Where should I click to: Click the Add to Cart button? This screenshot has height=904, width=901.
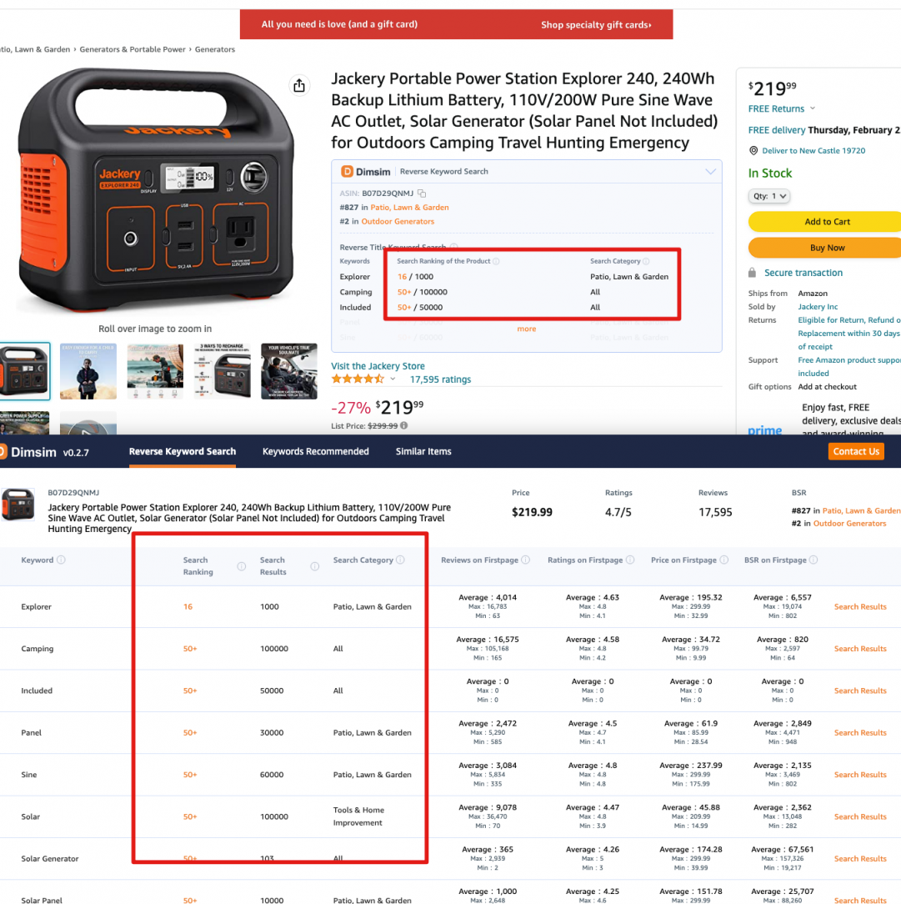(827, 222)
